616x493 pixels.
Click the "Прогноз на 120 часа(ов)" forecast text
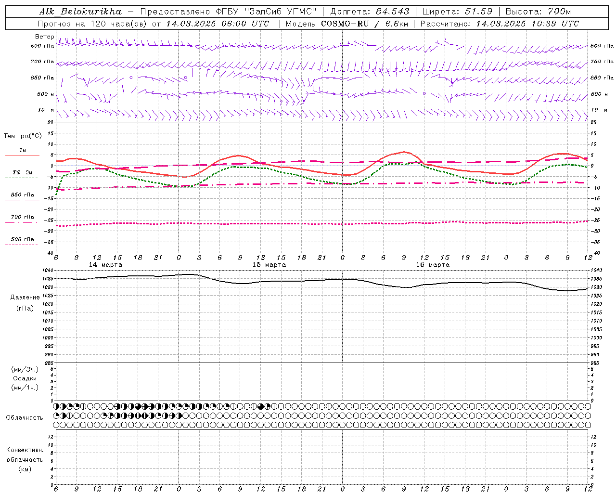92,24
